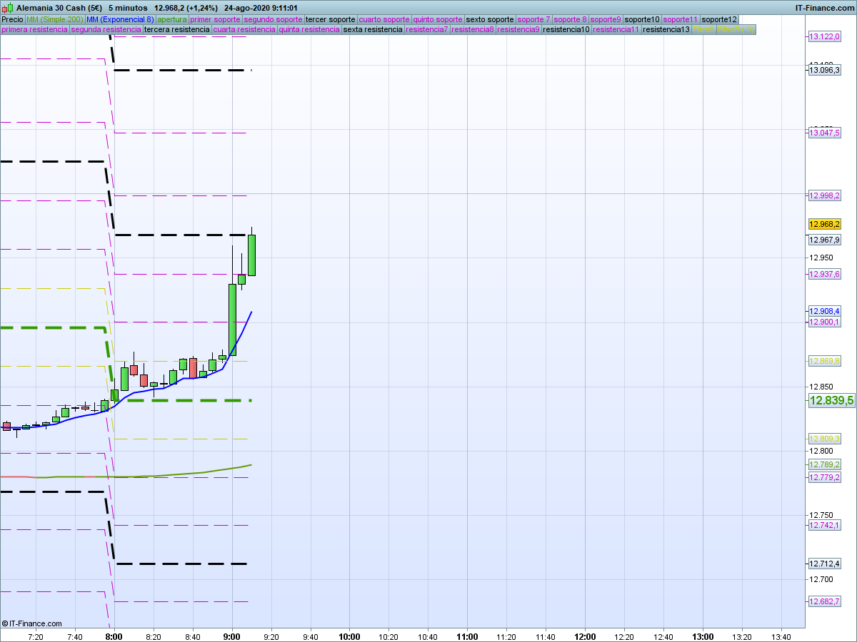This screenshot has width=857, height=642.
Task: Click the © IT-Finance.com copyright text
Action: pos(32,623)
